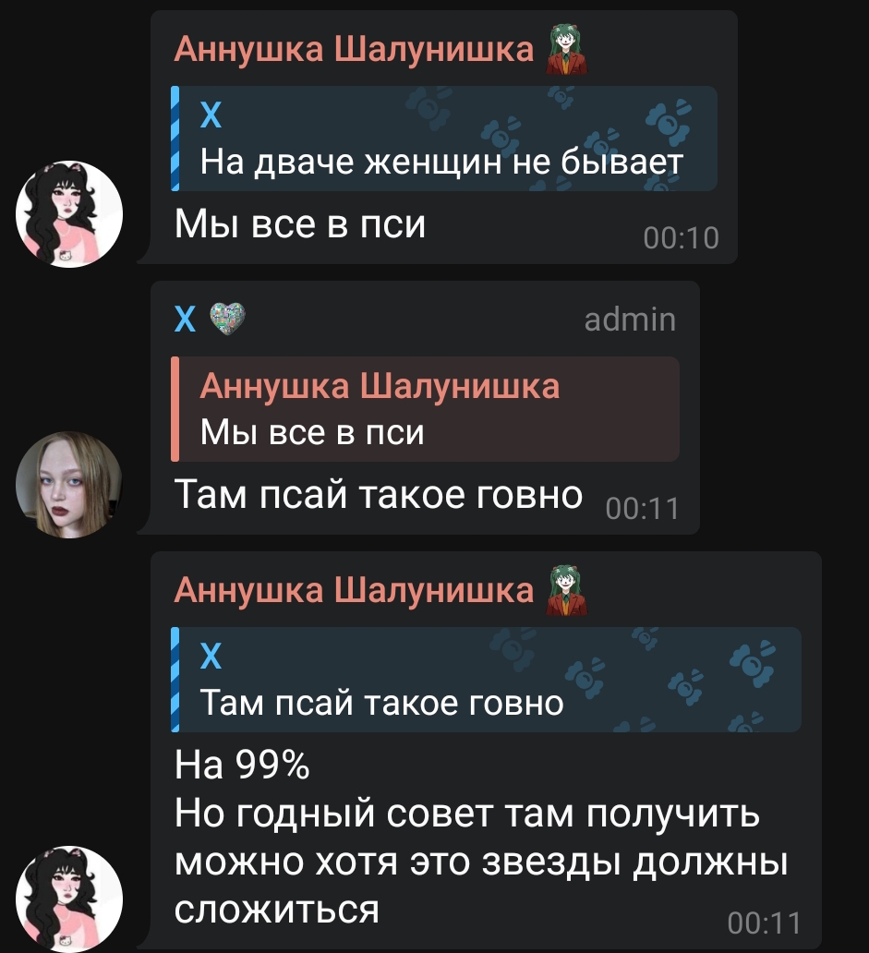Jump to quoted 'Мы все в пси' reply
The height and width of the screenshot is (953, 869).
[426, 409]
